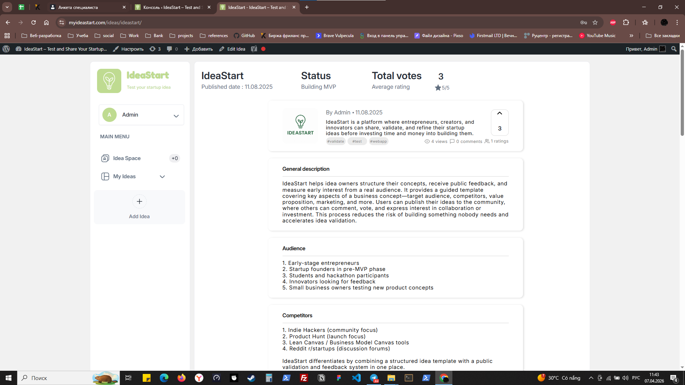This screenshot has width=685, height=385.
Task: Open the #webapp tag
Action: coord(378,141)
